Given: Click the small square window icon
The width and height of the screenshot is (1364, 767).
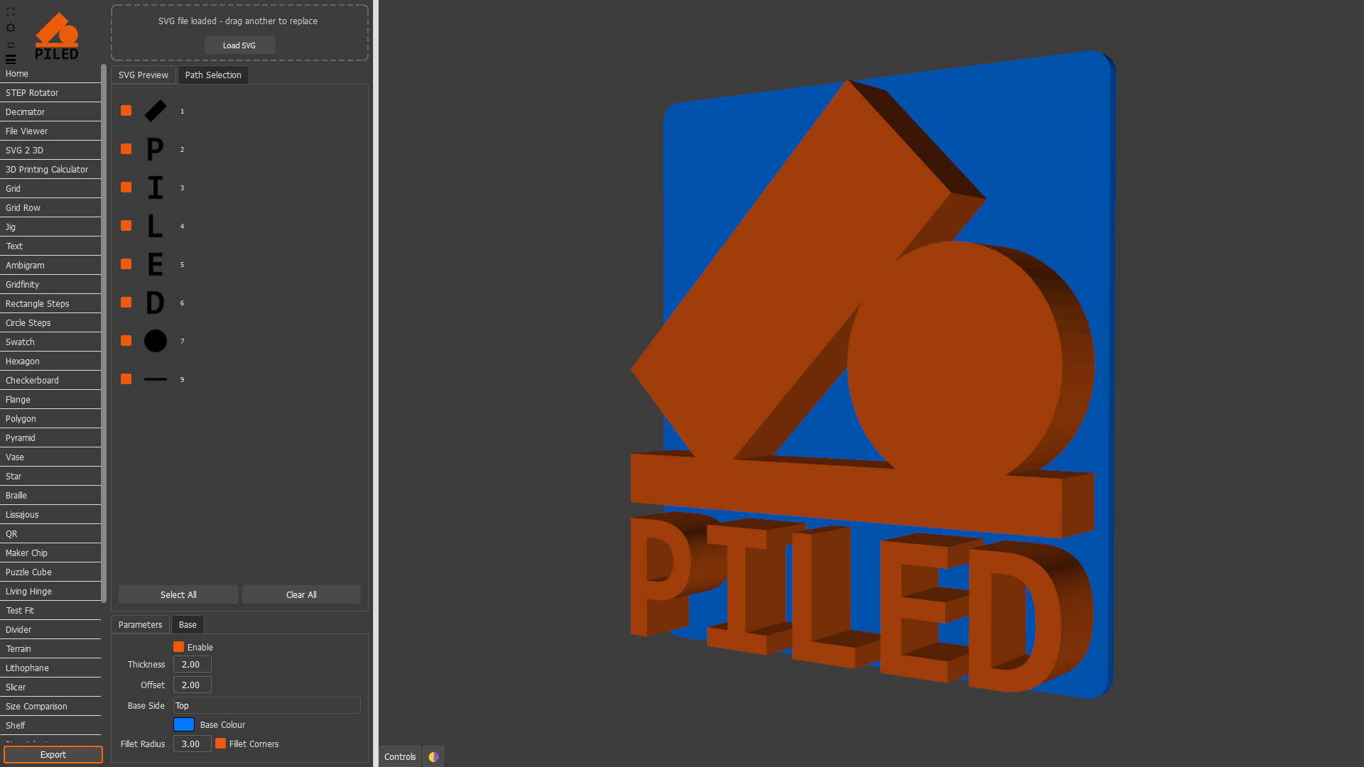Looking at the screenshot, I should click(11, 45).
